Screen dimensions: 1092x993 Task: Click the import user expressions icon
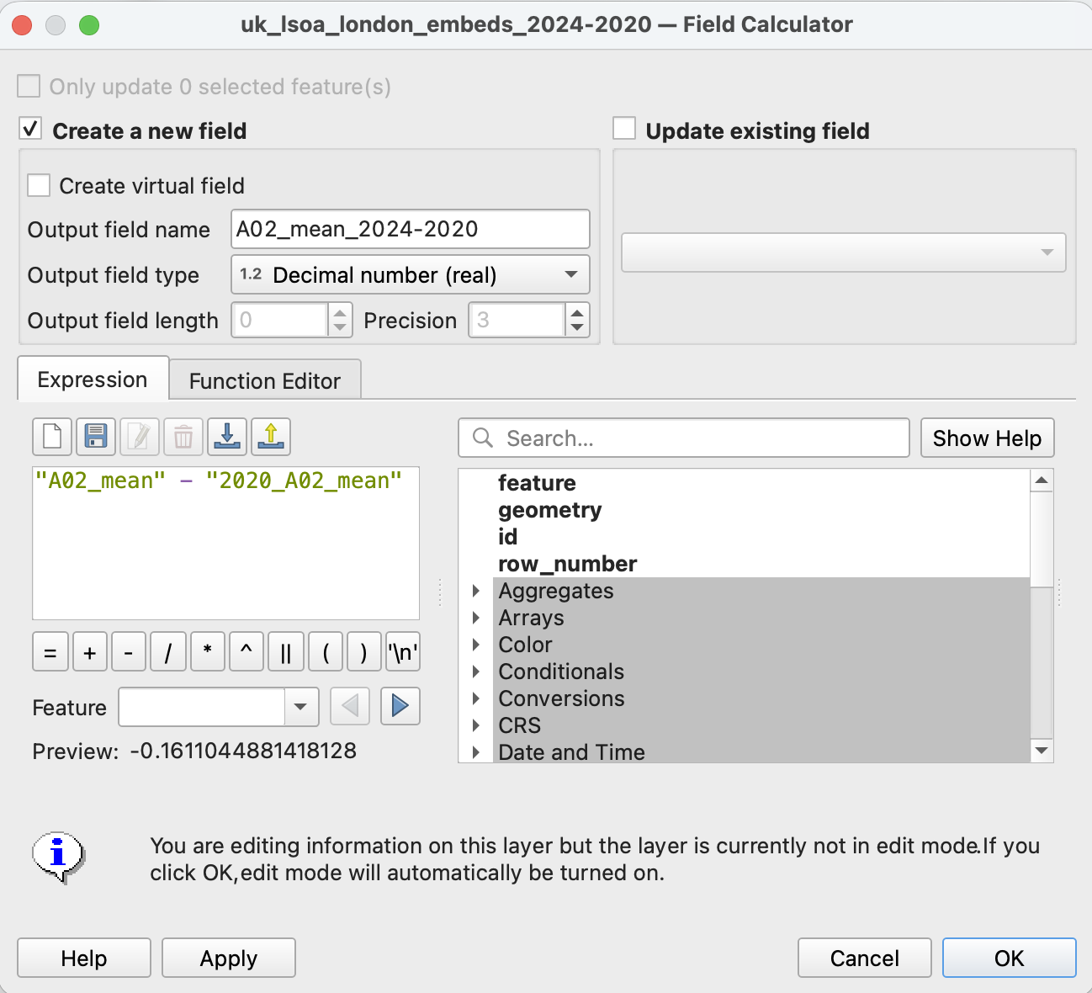click(227, 436)
